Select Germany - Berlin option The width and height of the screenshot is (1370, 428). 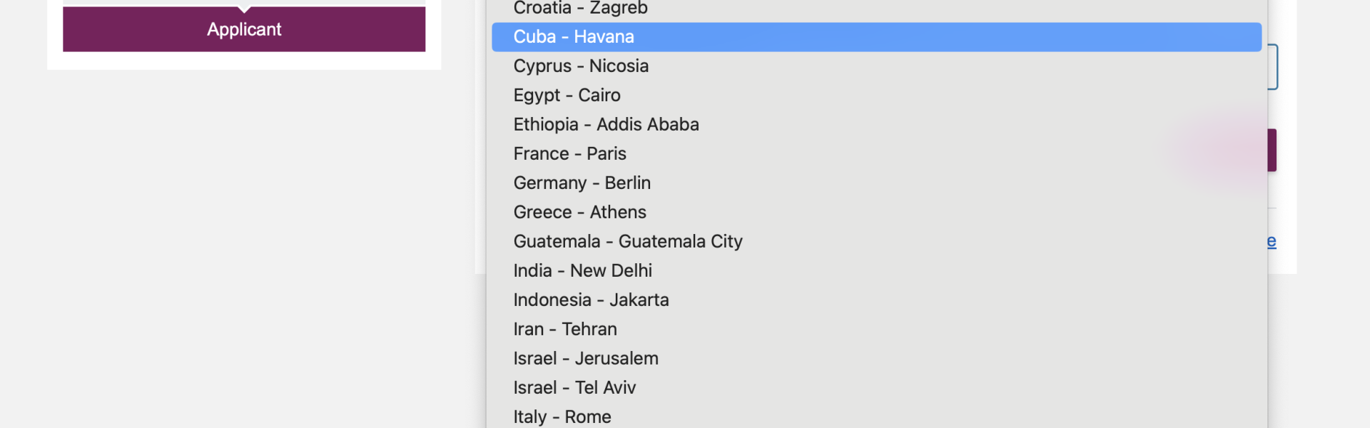(876, 183)
